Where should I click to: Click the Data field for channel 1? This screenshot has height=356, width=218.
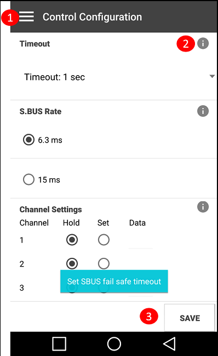(x=141, y=241)
